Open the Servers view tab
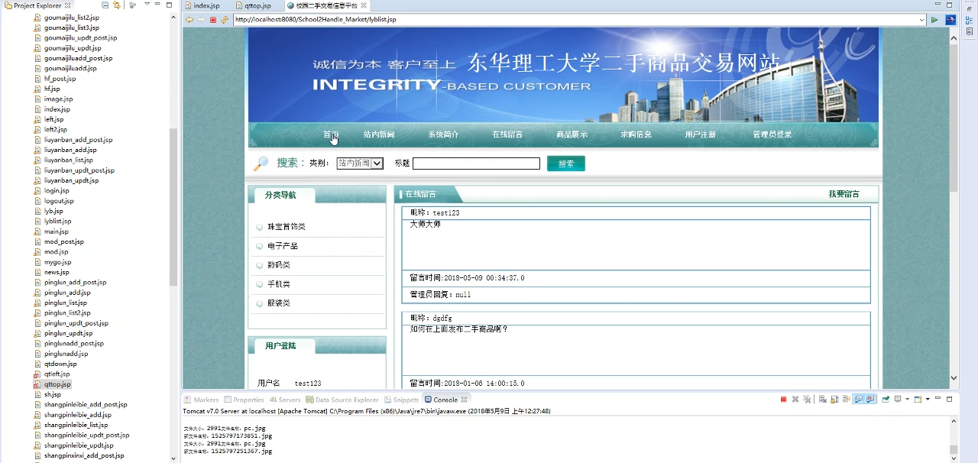This screenshot has height=463, width=978. [x=285, y=400]
